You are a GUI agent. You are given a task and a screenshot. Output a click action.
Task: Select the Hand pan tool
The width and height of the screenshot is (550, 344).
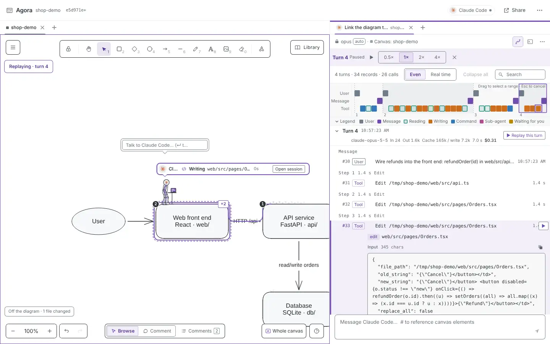point(89,49)
